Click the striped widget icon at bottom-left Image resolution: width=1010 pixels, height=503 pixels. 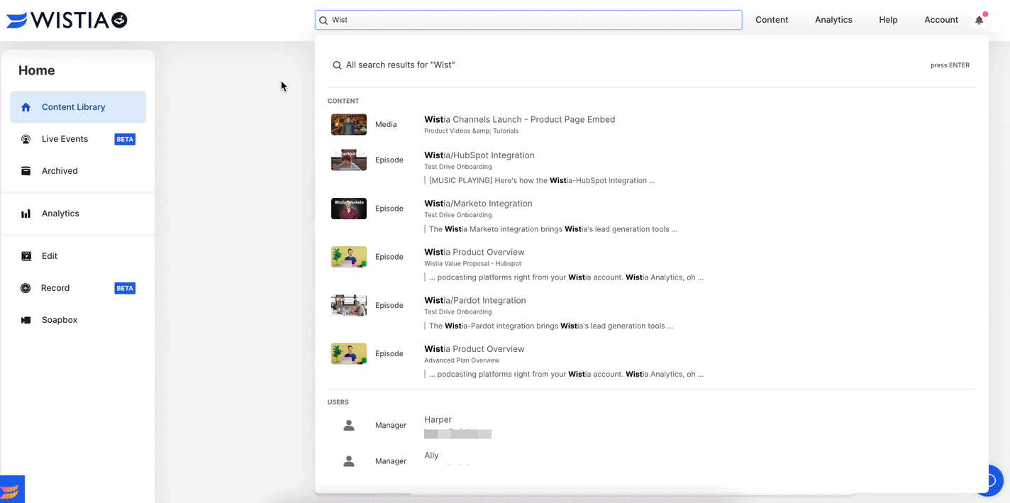coord(12,490)
